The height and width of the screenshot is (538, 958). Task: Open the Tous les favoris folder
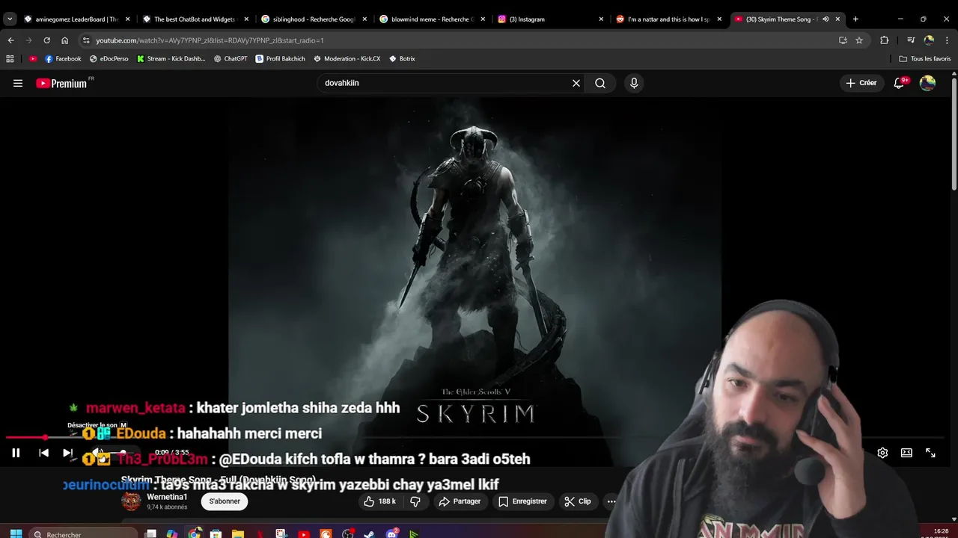point(924,58)
